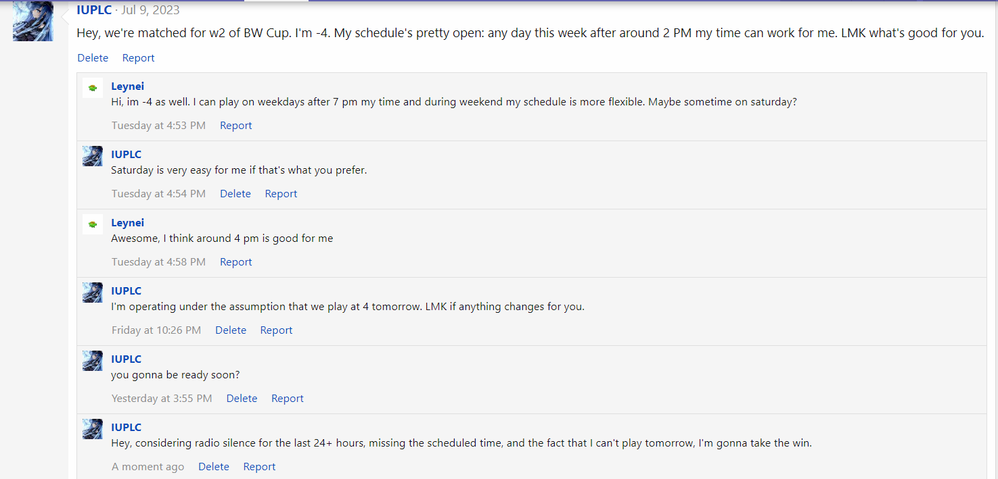Click IUPLC's avatar on "operating under the assumption" comment
Image resolution: width=998 pixels, height=479 pixels.
click(93, 293)
